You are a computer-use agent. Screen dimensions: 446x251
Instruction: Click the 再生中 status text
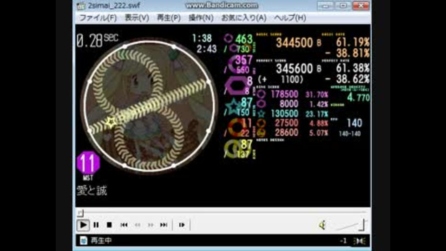point(101,241)
